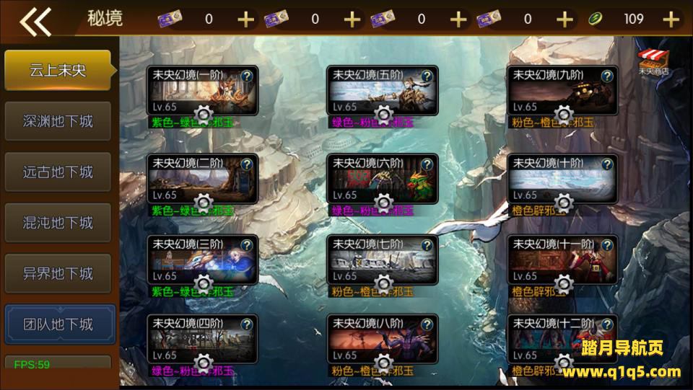Open gear settings for 未央幻境(五阶)

[383, 115]
